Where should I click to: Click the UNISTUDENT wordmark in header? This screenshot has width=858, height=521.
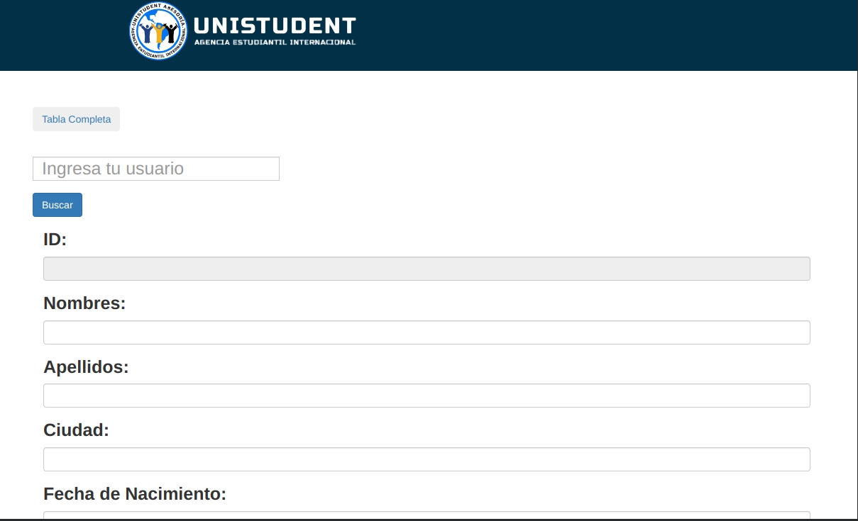point(274,26)
